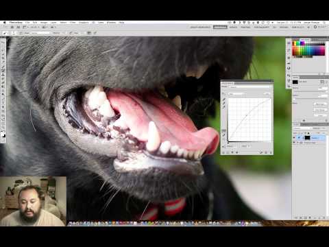Select the middle gray-point eyedropper in Curves
This screenshot has width=329, height=247.
click(x=224, y=103)
